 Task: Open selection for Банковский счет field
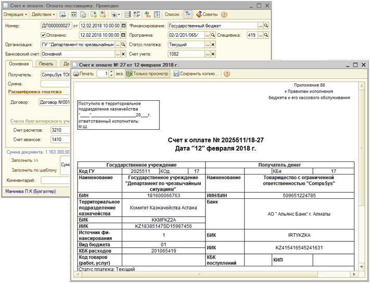(x=117, y=53)
